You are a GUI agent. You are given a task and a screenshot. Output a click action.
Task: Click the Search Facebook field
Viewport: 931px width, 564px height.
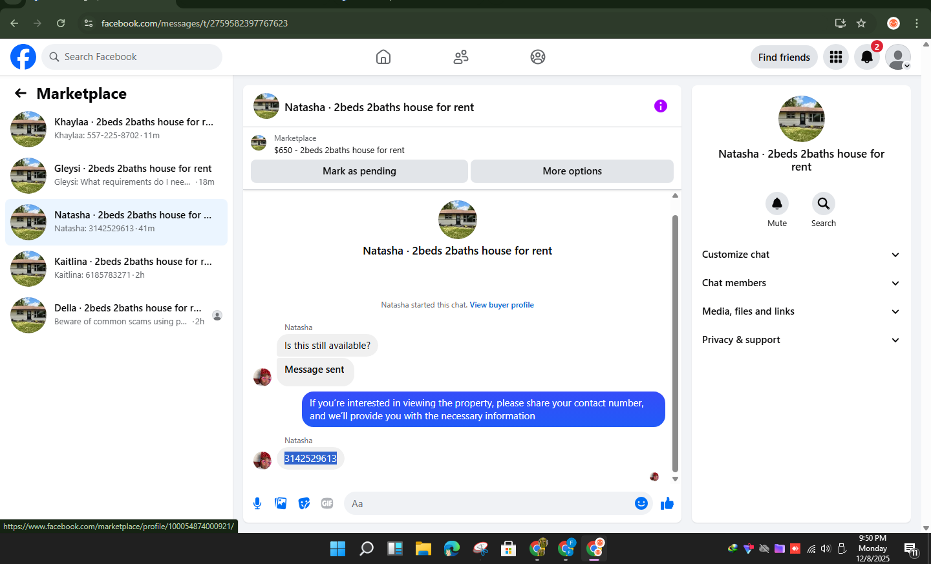132,57
